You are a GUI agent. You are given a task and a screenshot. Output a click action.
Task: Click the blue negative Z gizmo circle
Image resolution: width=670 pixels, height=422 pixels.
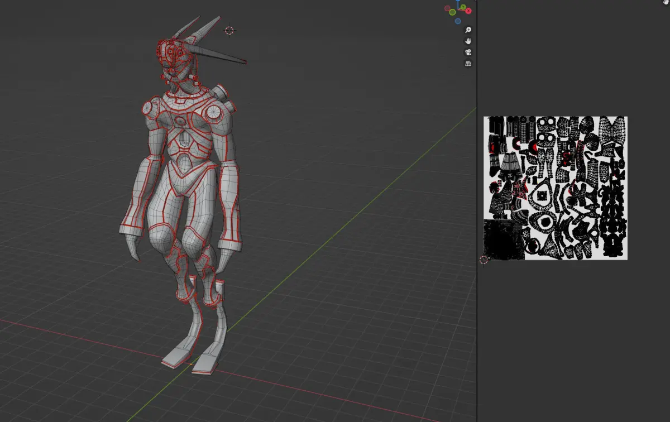pos(458,21)
